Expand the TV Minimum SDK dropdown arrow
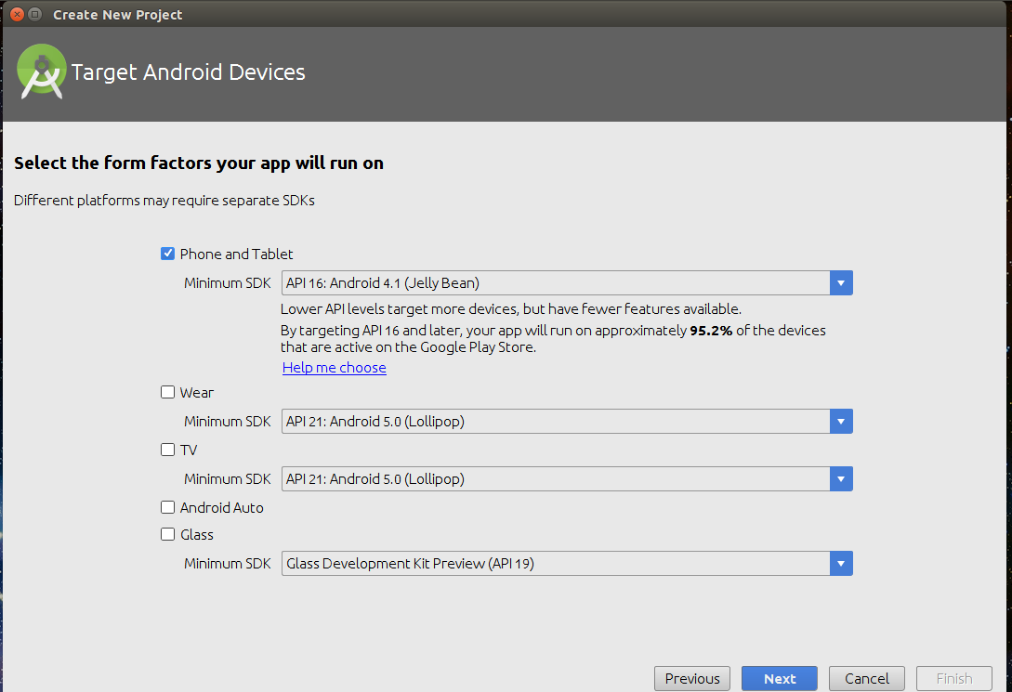This screenshot has width=1012, height=692. pyautogui.click(x=841, y=479)
